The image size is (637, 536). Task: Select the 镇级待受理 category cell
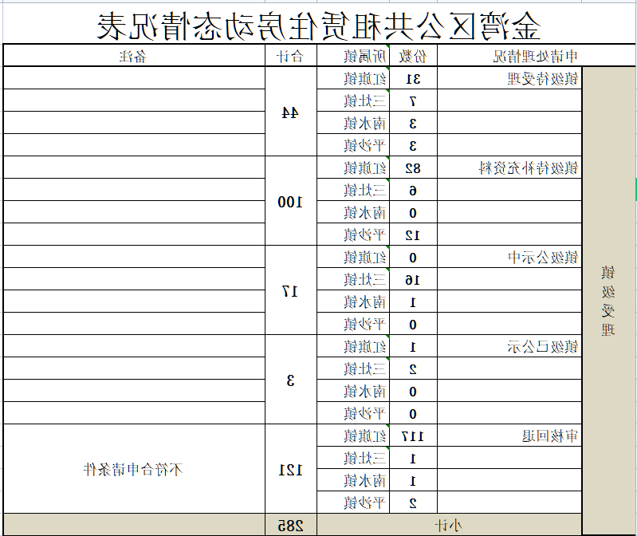509,78
